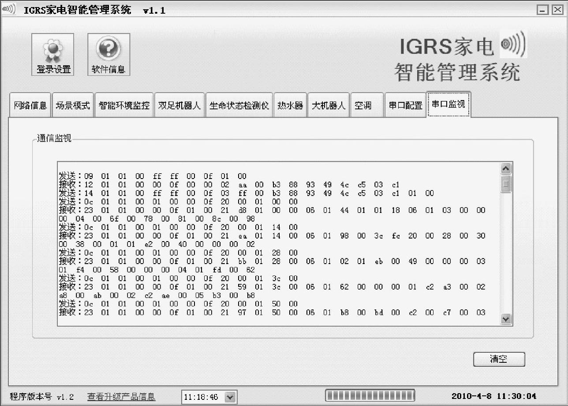Image resolution: width=568 pixels, height=406 pixels.
Task: Click the 发送 line ending in 50 00
Action: 179,304
